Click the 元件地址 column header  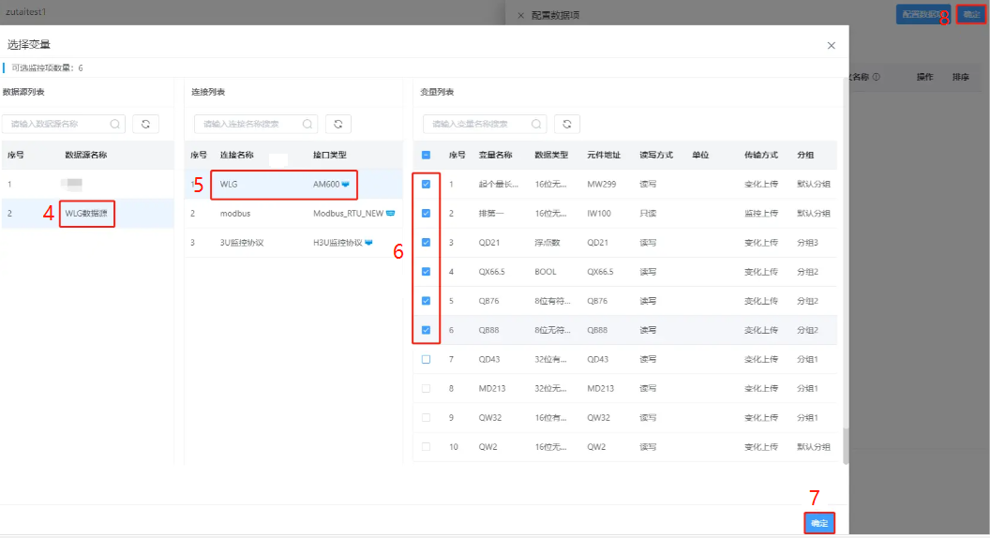(x=604, y=156)
